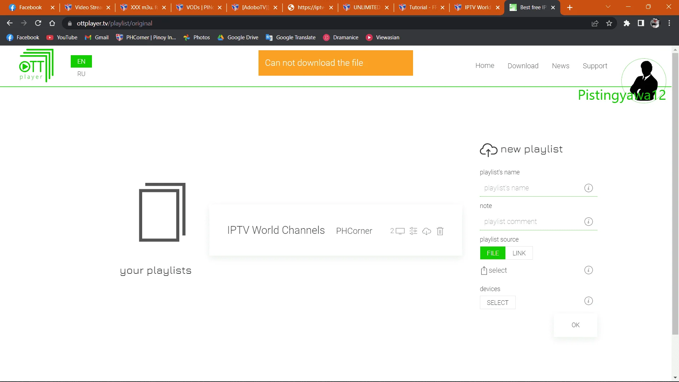Delete IPTV World Channels playlist with trash icon

tap(440, 231)
